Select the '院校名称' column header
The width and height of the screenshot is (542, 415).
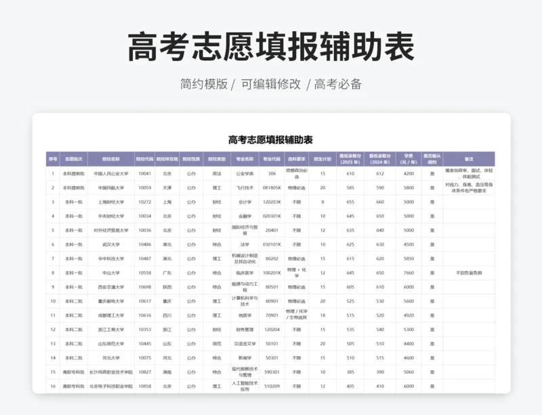pyautogui.click(x=111, y=159)
